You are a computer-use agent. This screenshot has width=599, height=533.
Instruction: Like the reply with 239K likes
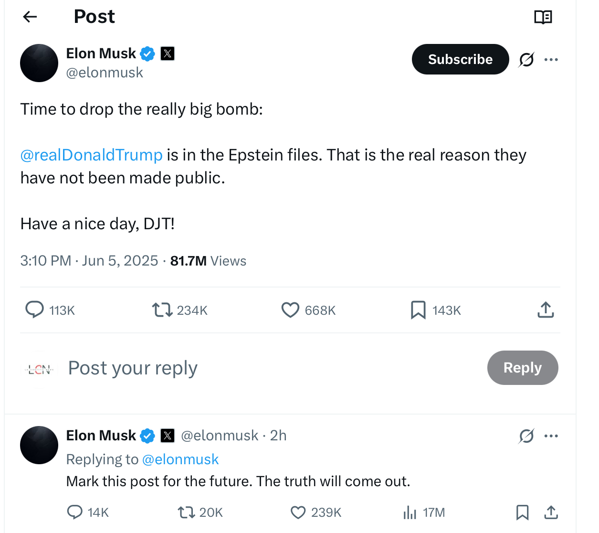click(x=298, y=512)
